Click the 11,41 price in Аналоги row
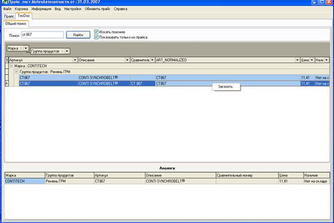Viewport: 334px width, 223px height. pyautogui.click(x=291, y=181)
